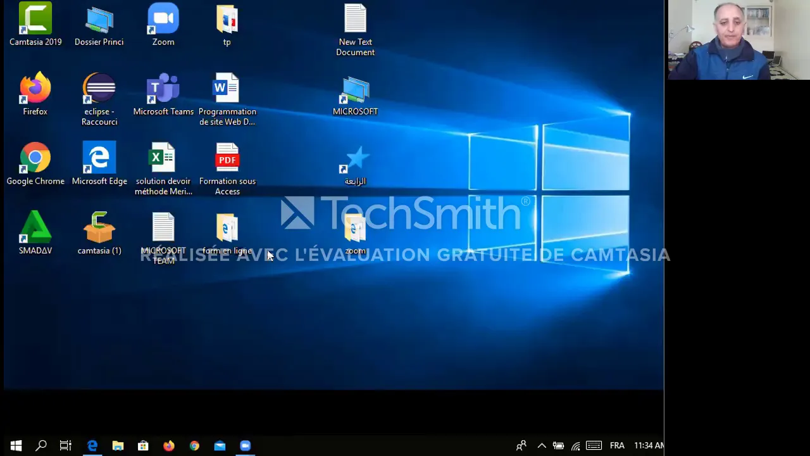Open solution devoir méthode Meri Excel file
The image size is (810, 456).
[163, 169]
